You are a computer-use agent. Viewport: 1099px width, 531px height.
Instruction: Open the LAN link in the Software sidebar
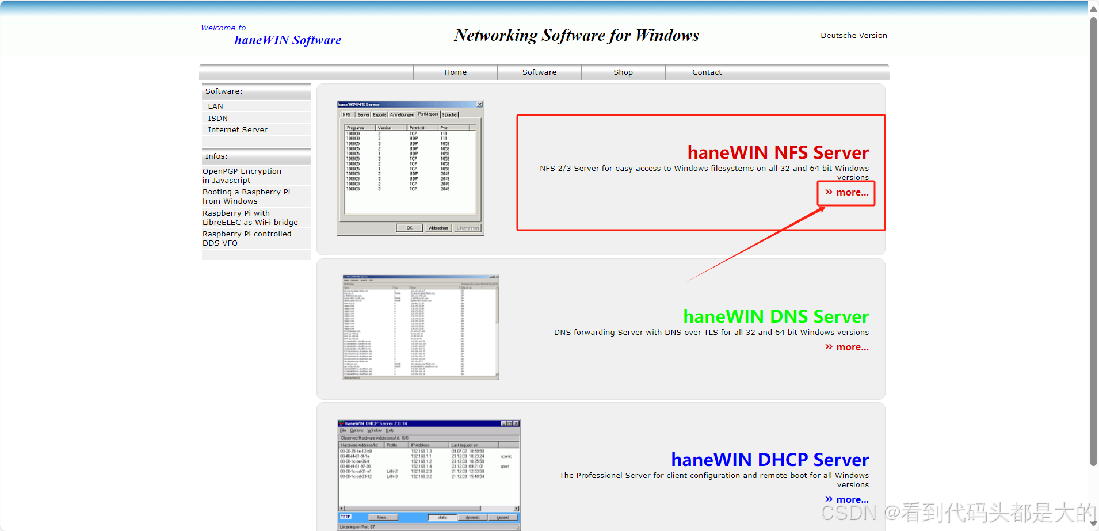(x=216, y=106)
